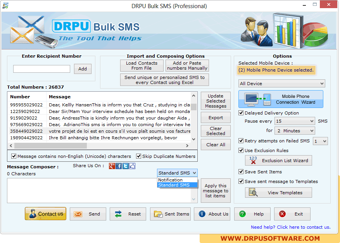Click the Message column header

119,97
